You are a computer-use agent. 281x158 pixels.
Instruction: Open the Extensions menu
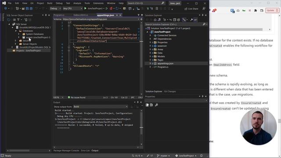tap(98, 3)
